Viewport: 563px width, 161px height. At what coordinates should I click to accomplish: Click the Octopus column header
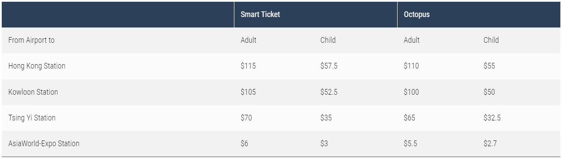pyautogui.click(x=417, y=14)
